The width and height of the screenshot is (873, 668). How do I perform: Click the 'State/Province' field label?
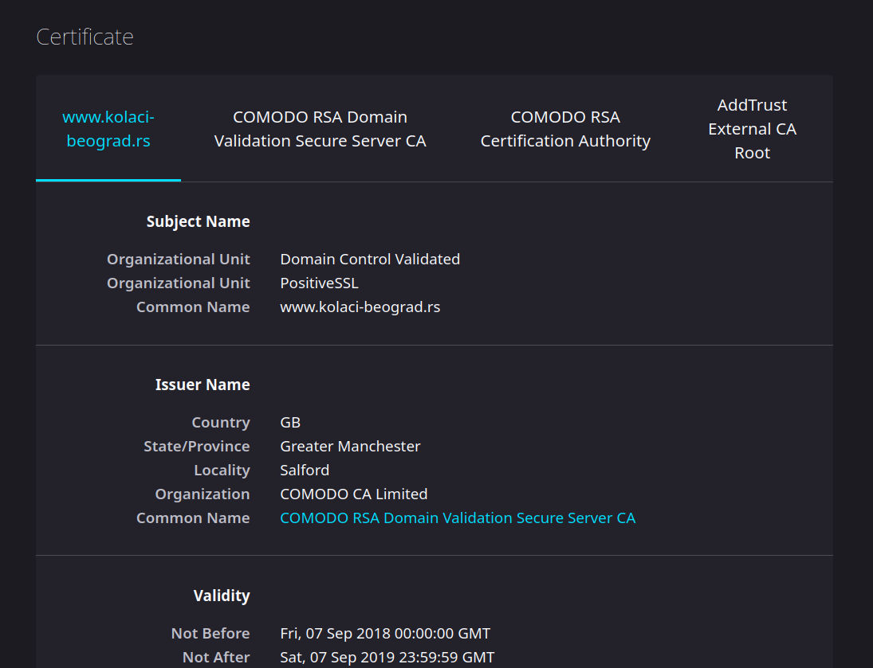click(x=197, y=446)
